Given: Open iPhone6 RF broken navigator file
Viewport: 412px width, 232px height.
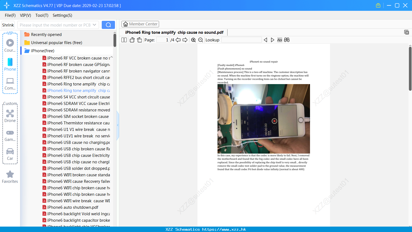Looking at the screenshot, I should coord(76,71).
